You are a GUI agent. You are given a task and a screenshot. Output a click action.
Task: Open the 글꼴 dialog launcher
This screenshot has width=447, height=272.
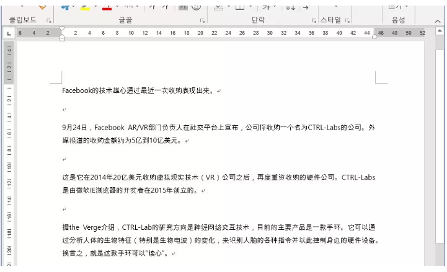[202, 20]
